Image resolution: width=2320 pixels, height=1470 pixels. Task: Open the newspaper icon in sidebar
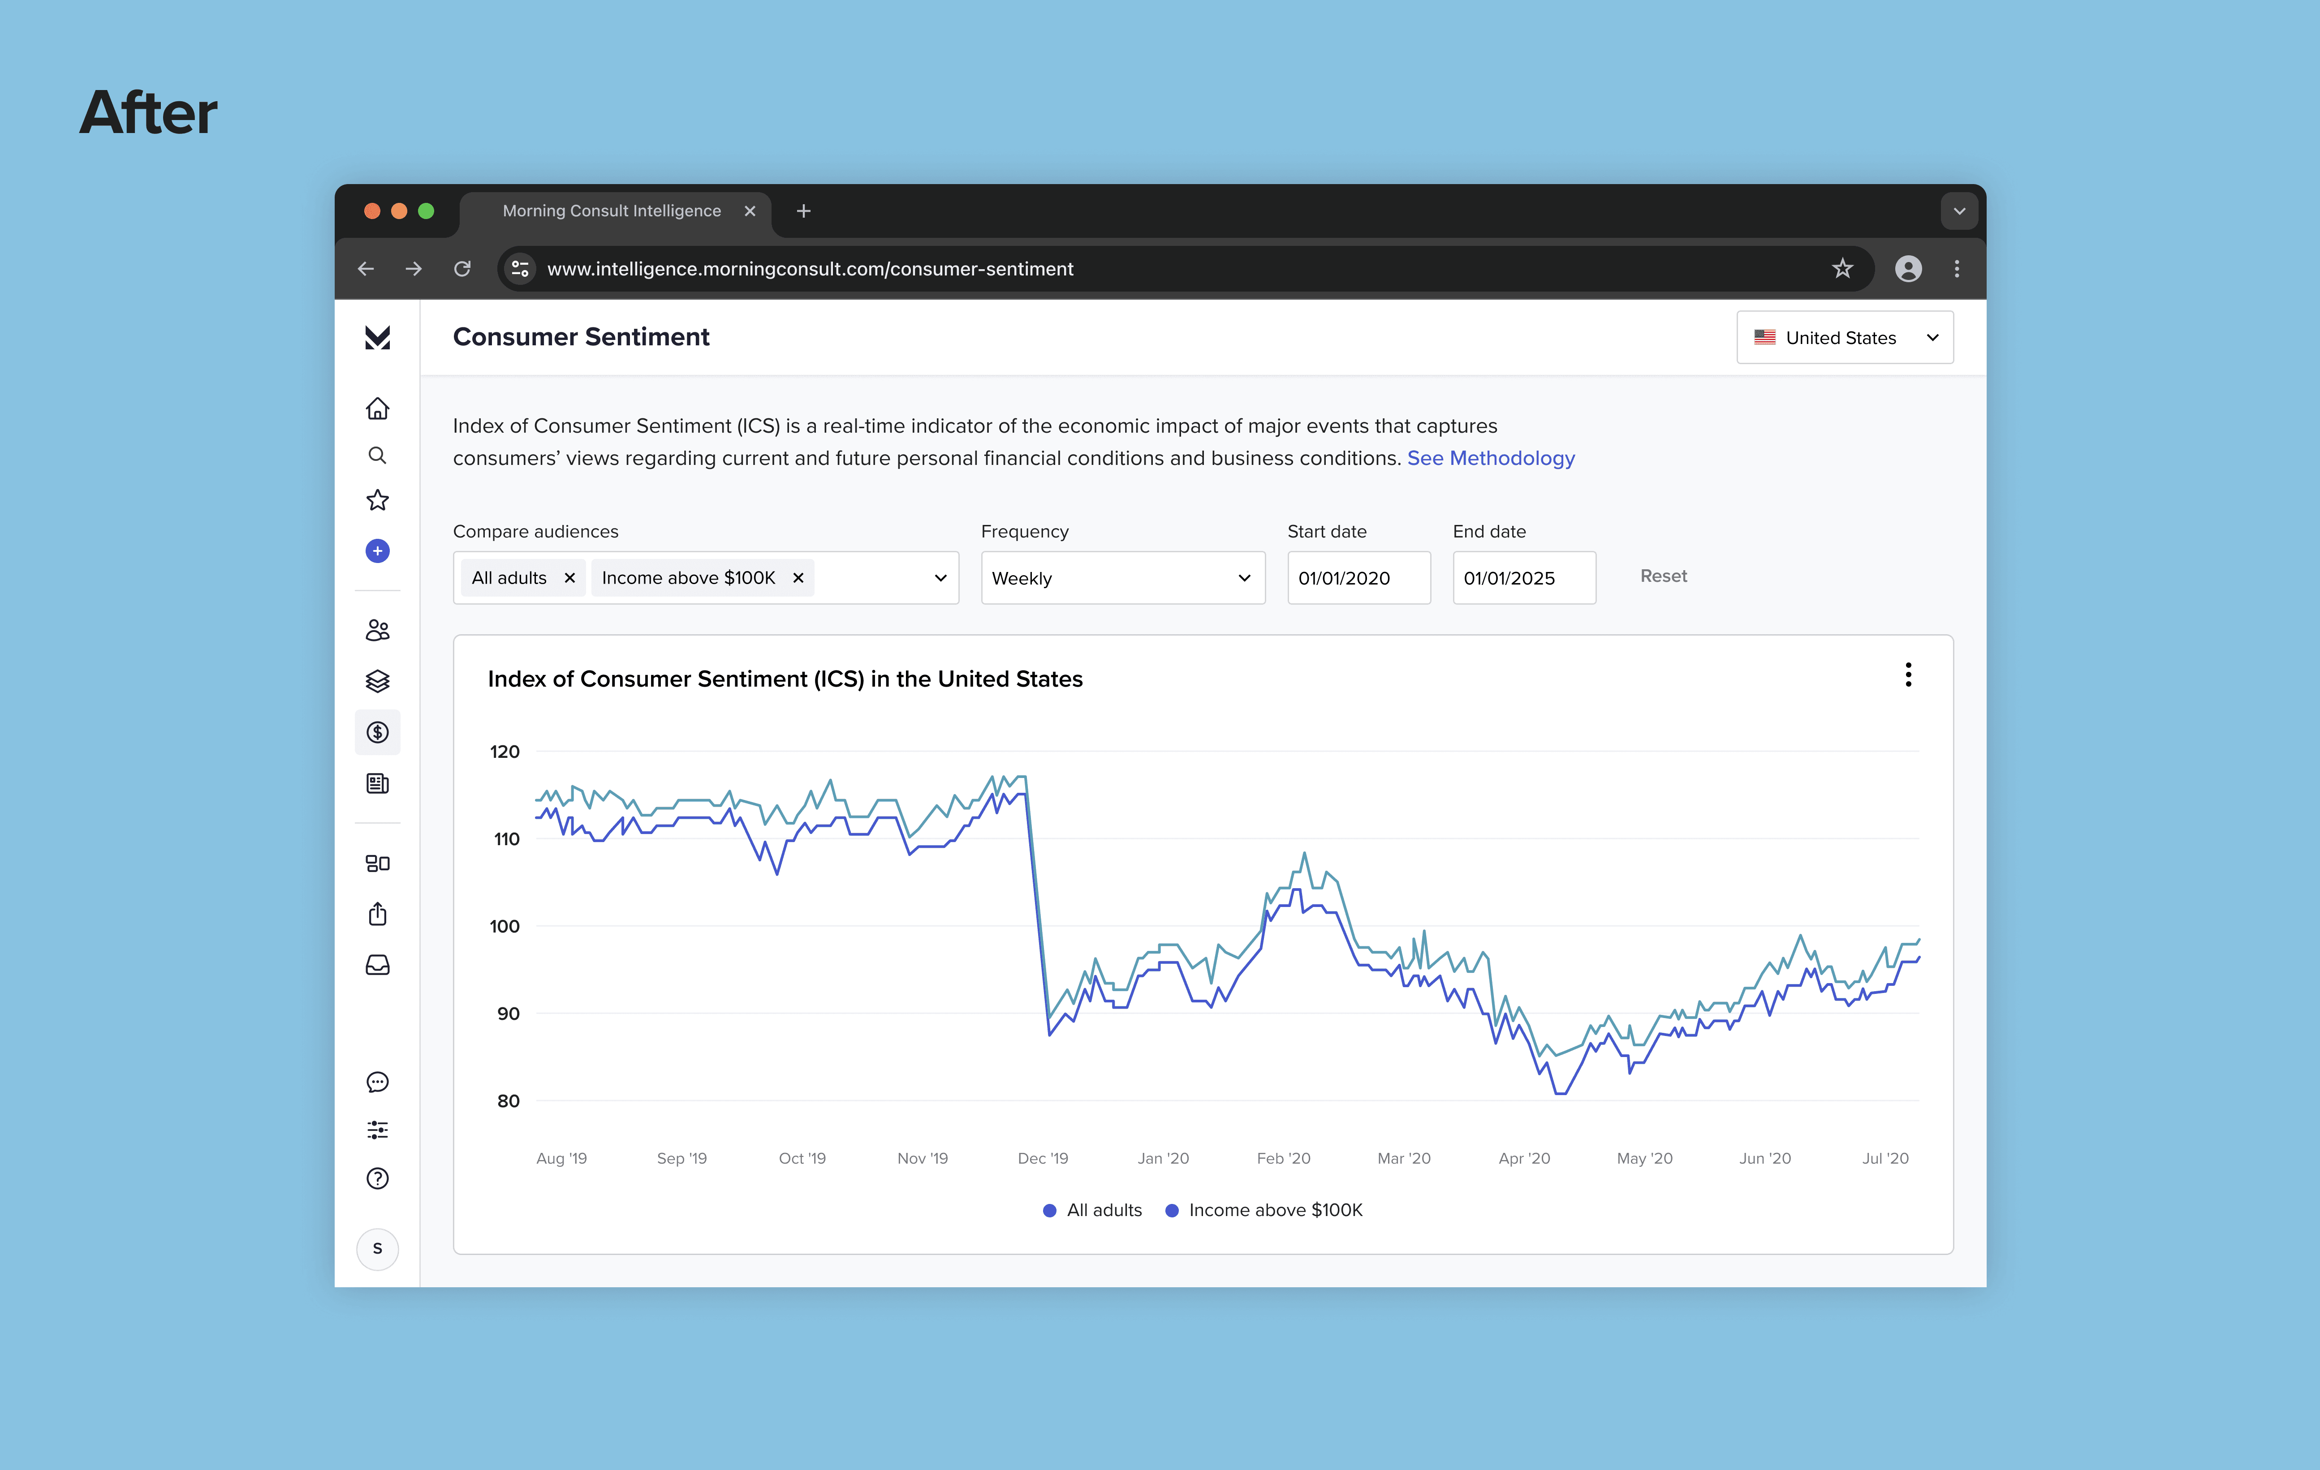[x=377, y=783]
